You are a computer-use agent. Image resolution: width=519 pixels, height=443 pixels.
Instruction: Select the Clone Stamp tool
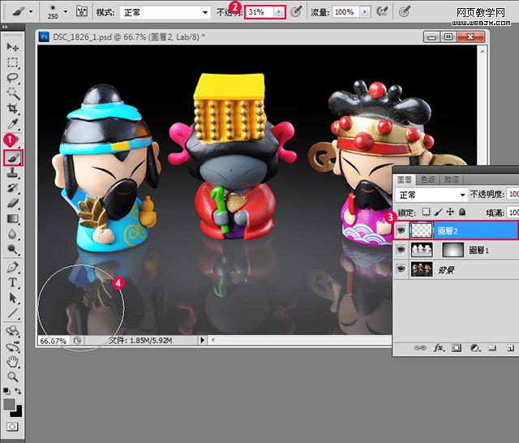coord(13,173)
